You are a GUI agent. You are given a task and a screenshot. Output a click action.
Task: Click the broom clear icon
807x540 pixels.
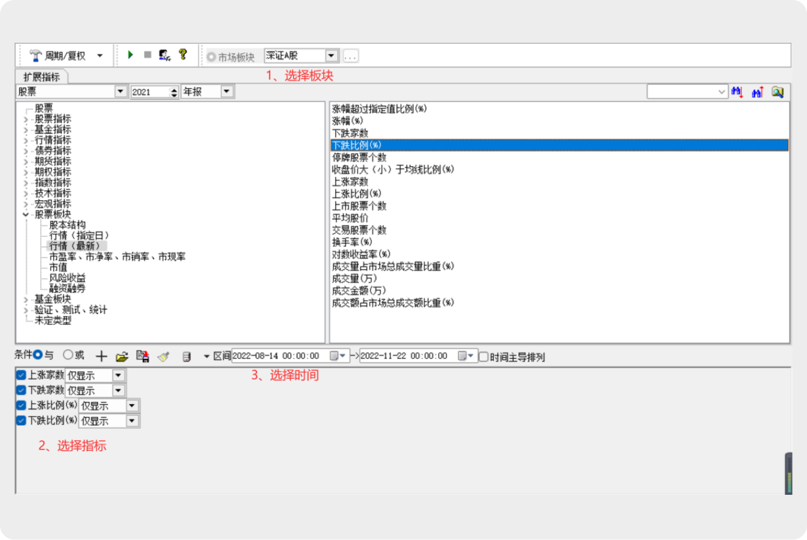[164, 356]
